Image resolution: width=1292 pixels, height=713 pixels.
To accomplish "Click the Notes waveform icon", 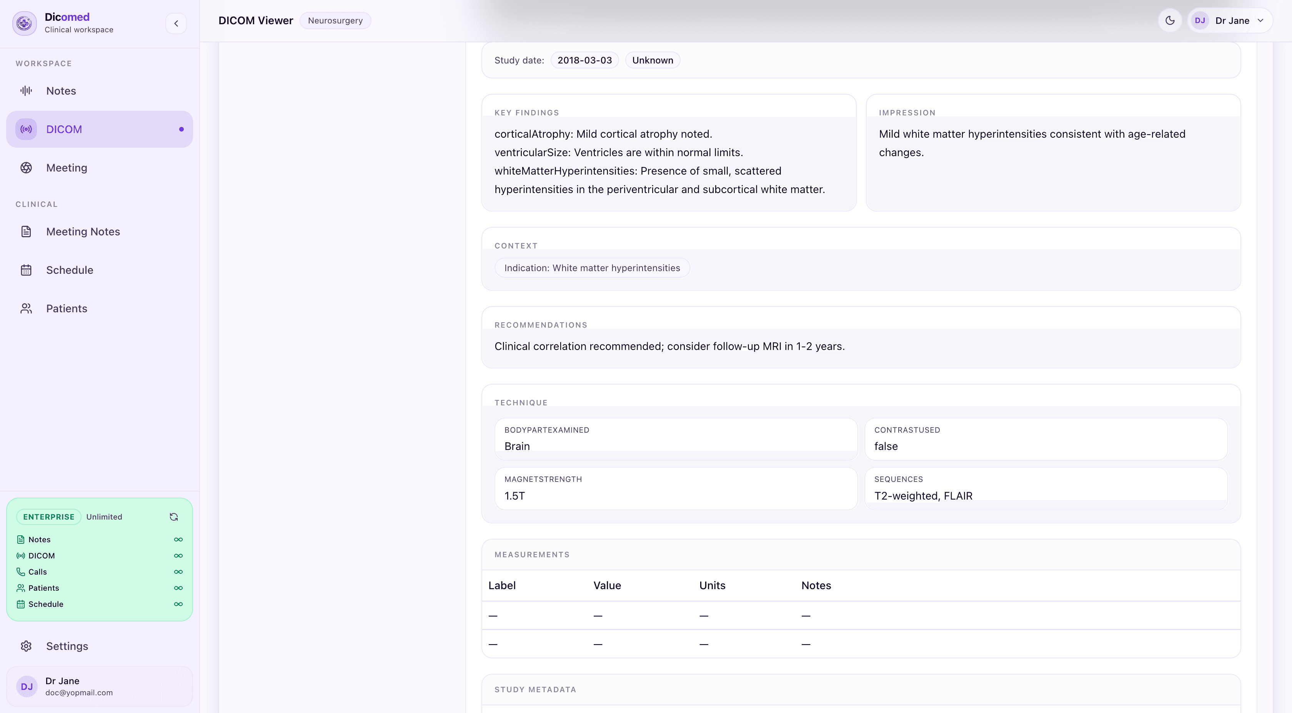I will click(26, 91).
